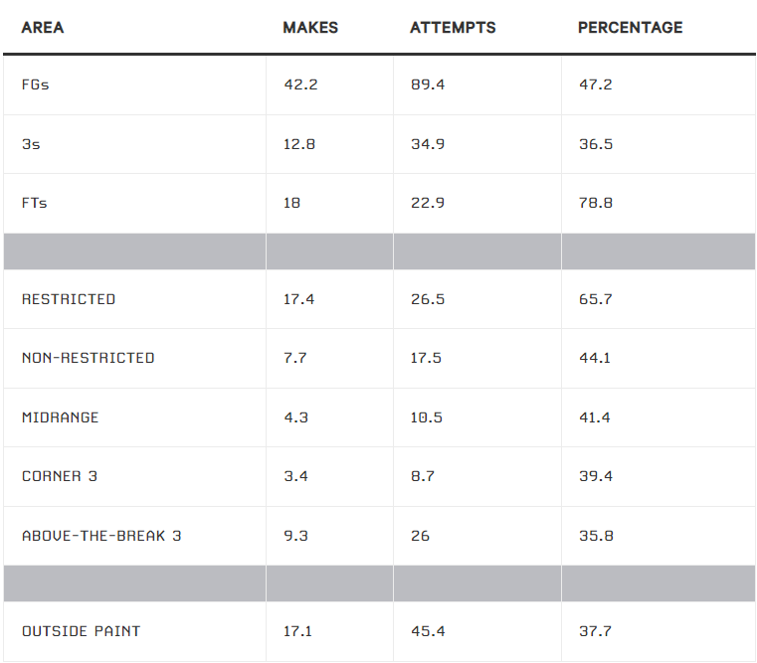Click the MAKES column header
This screenshot has width=757, height=663.
[x=310, y=28]
